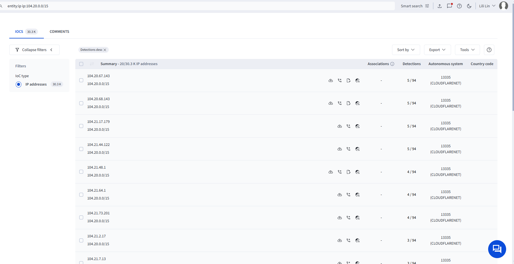The width and height of the screenshot is (514, 264).
Task: Tick the select-all checkbox in Summary header
Action: click(x=81, y=64)
